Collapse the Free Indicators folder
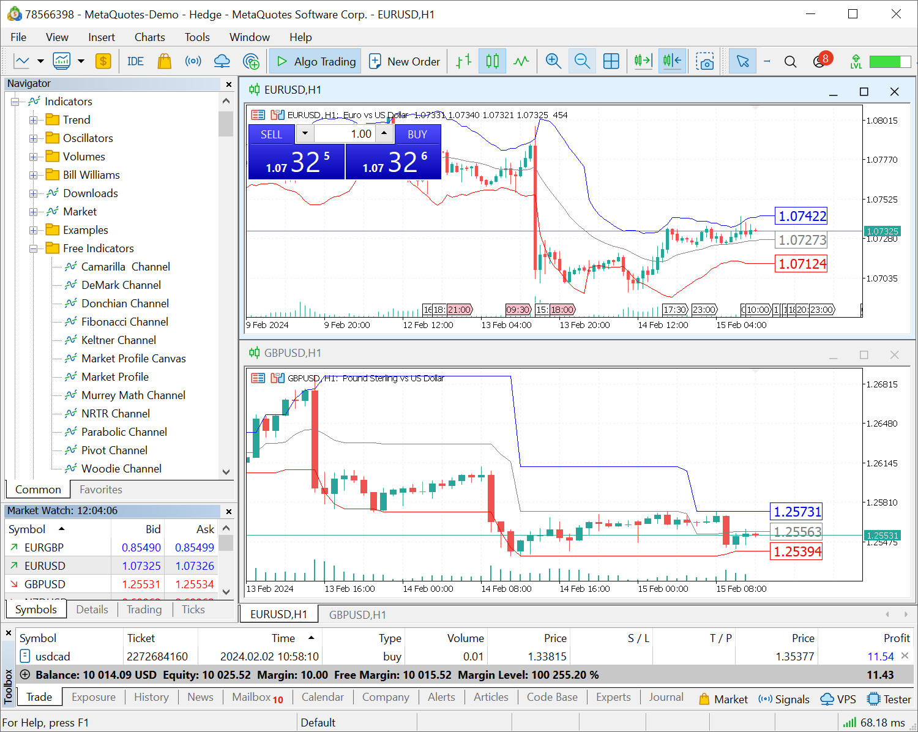The width and height of the screenshot is (918, 732). point(34,248)
